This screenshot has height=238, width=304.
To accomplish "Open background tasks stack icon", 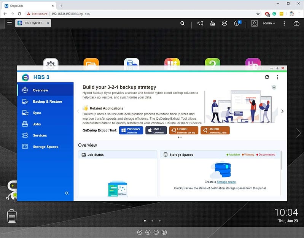I will tap(212, 23).
